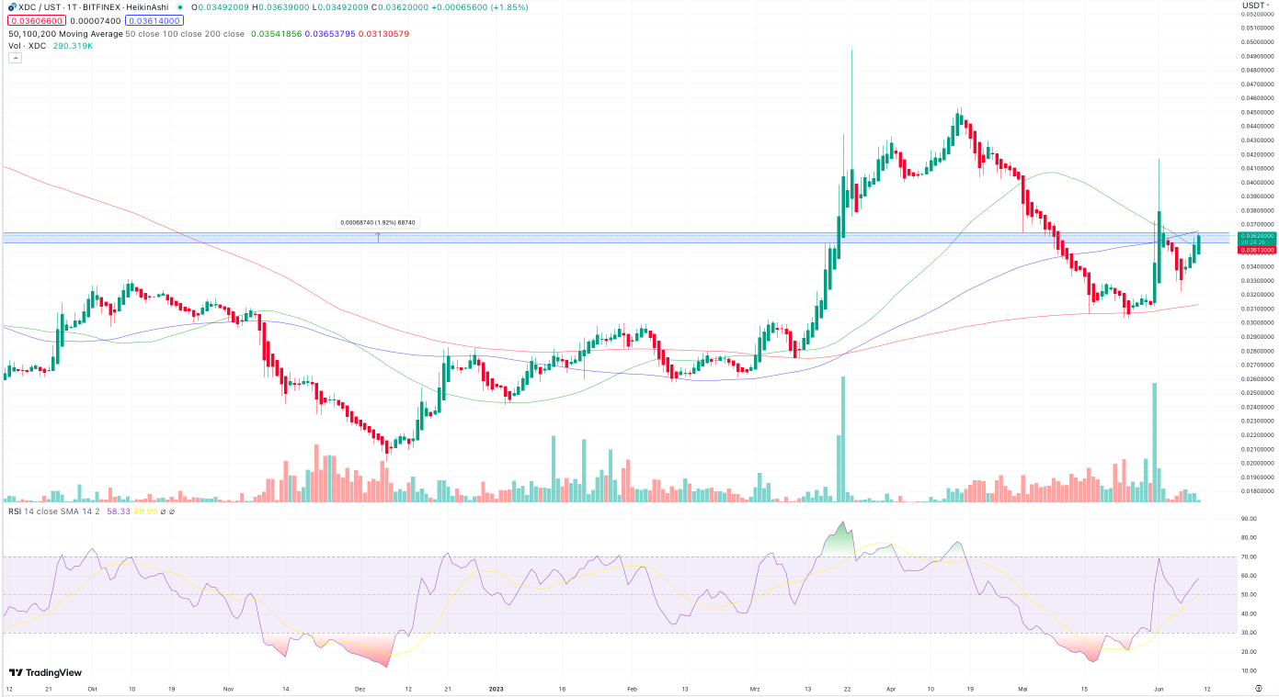Click 30.00 on the RSI scale
This screenshot has width=1279, height=697.
(1248, 632)
